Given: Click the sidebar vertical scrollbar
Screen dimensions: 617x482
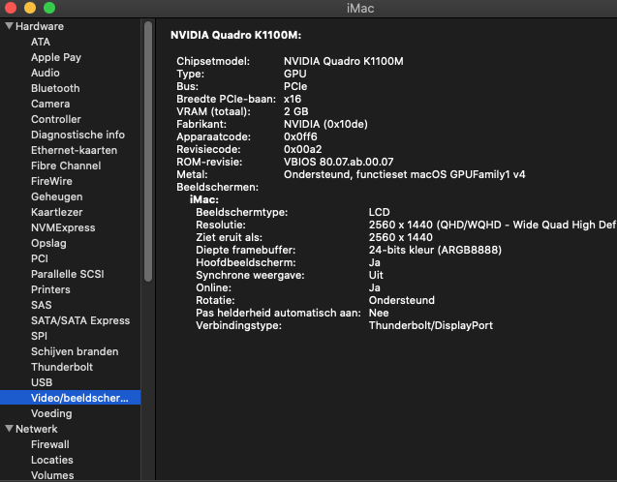Looking at the screenshot, I should pos(148,152).
